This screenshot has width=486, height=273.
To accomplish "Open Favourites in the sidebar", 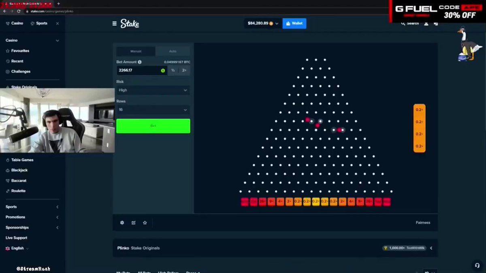I will coord(17,51).
